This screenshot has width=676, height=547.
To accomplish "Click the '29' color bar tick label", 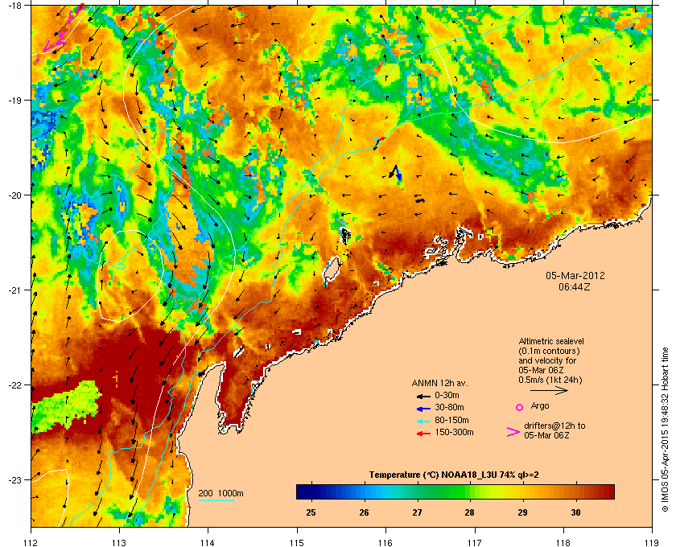I will coord(522,513).
